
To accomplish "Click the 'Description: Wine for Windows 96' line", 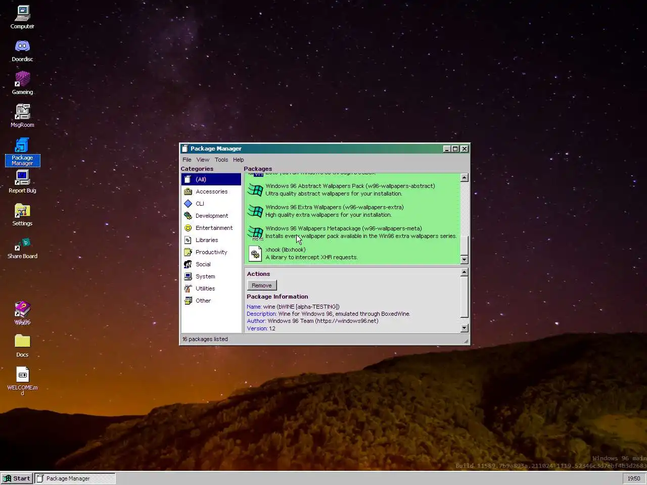I will 329,314.
